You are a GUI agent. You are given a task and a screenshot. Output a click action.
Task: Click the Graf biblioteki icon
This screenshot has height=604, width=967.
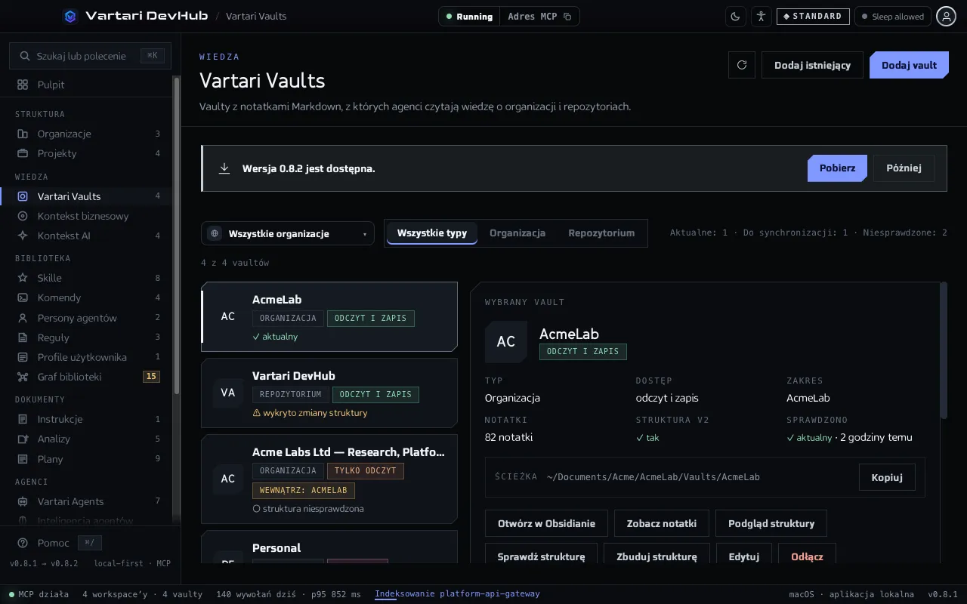pyautogui.click(x=23, y=377)
